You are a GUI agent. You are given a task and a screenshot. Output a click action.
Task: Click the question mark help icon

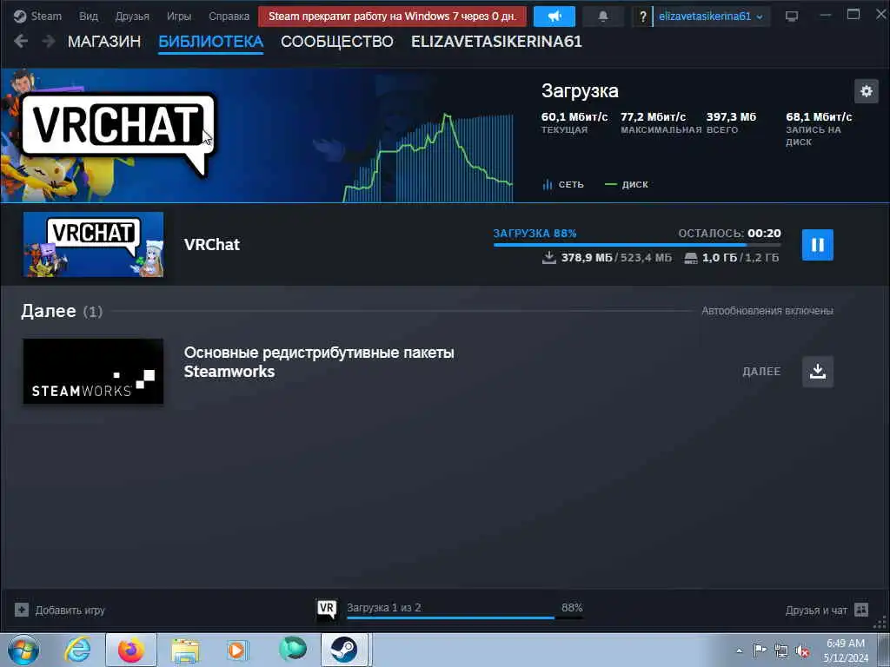(x=642, y=17)
